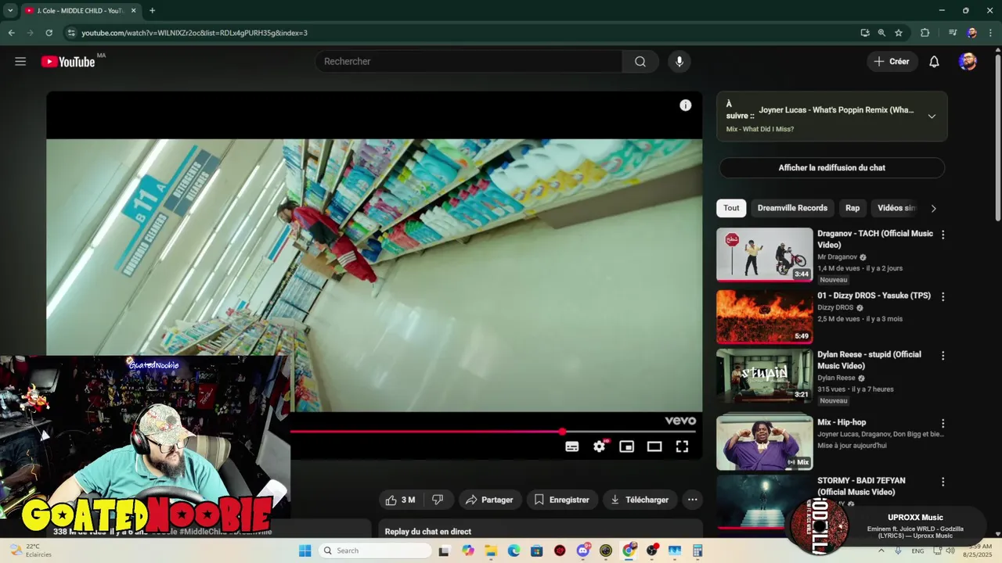Click the Rechercher search field

[469, 62]
